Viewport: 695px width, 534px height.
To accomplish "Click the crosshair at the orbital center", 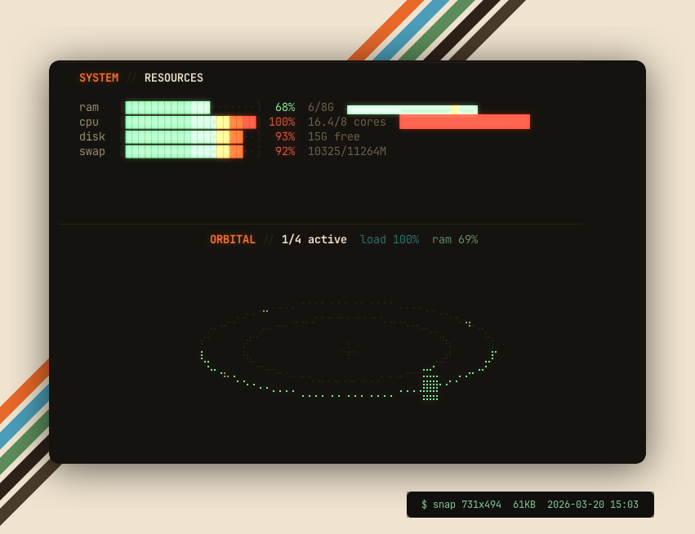I will (349, 353).
